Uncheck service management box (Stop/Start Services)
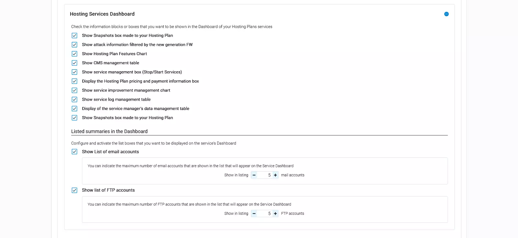 [x=74, y=72]
